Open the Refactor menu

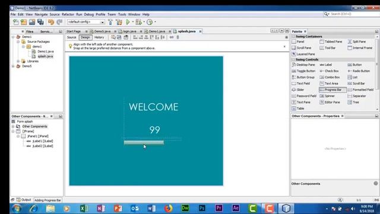point(68,14)
